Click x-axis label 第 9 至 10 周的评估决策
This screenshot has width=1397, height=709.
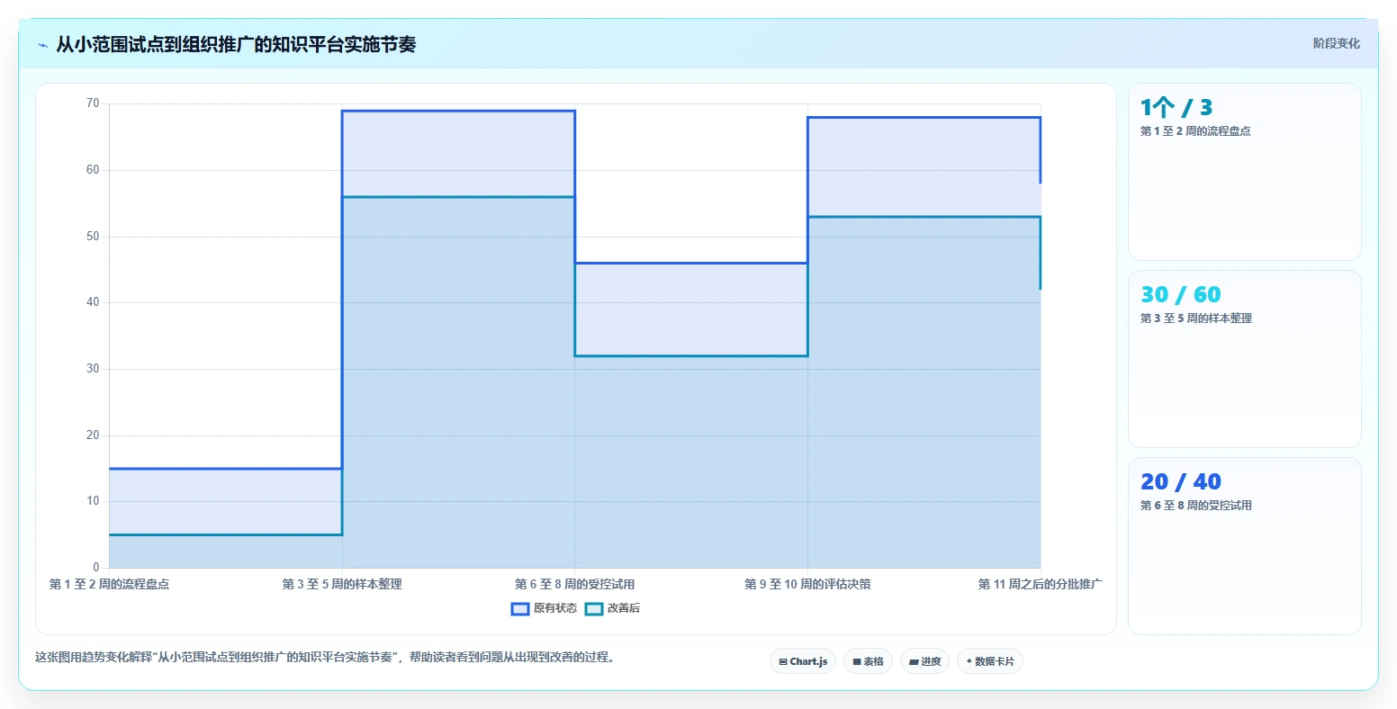(807, 585)
